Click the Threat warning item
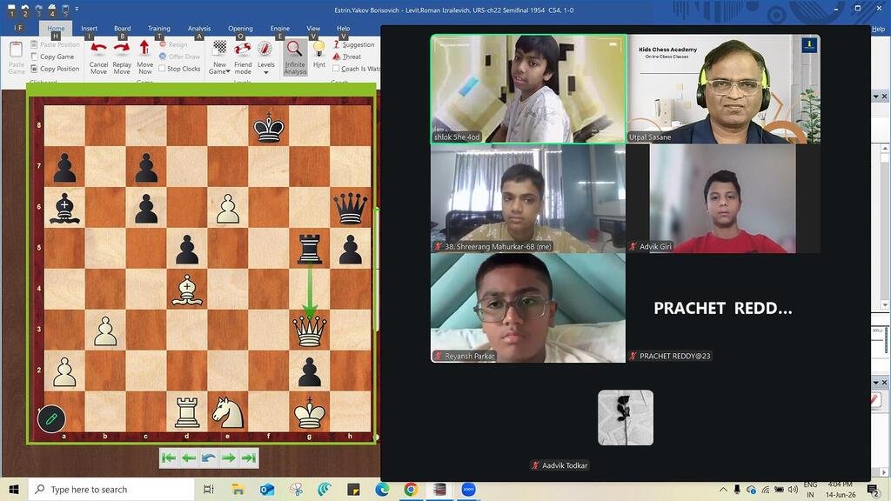 (x=347, y=57)
